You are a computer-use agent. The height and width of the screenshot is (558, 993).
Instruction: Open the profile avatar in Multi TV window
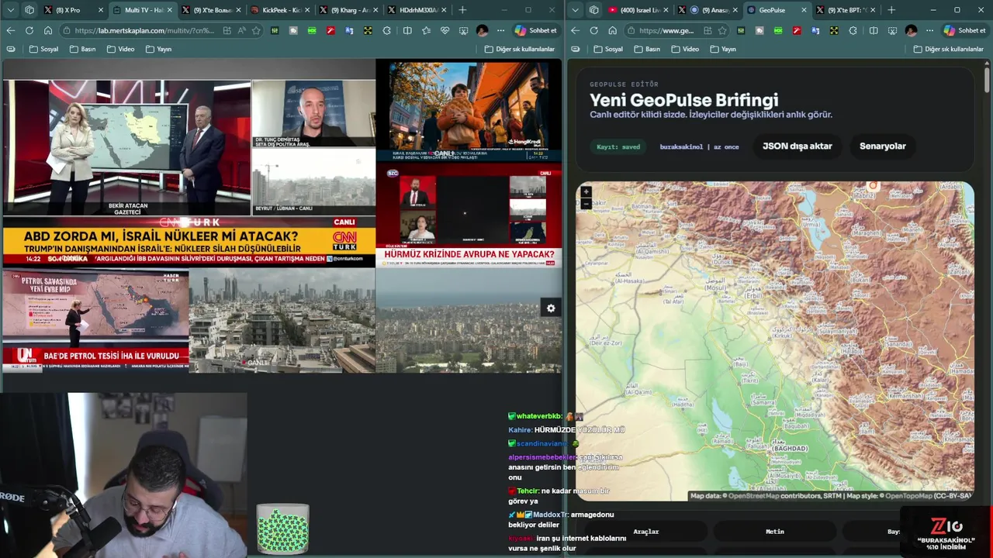coord(482,30)
